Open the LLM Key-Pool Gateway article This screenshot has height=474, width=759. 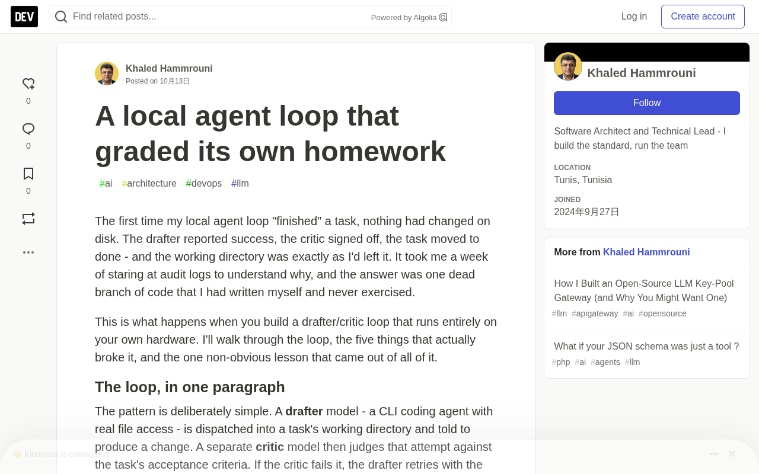pyautogui.click(x=644, y=291)
